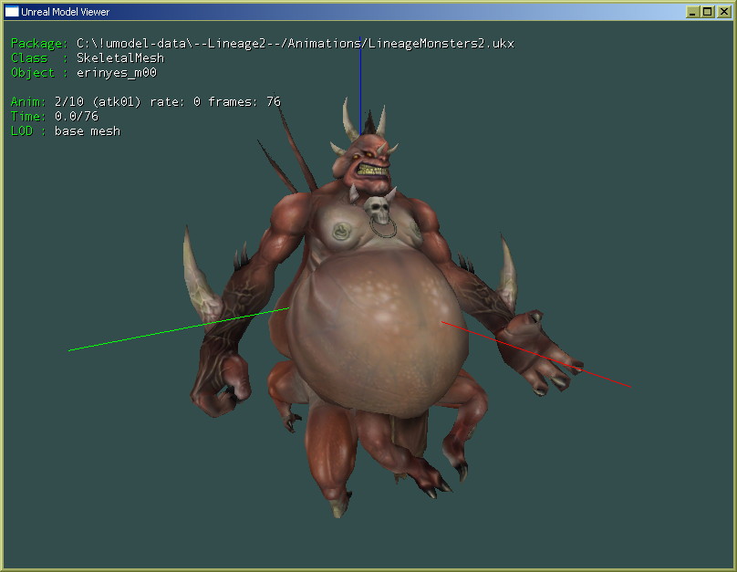Click the 'Package:' label
Screen dimensions: 737x572
point(39,44)
